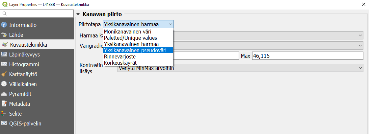Open the Läpinäkyvyys transparency icon
Viewport: 369px width, 134px height.
(x=4, y=54)
